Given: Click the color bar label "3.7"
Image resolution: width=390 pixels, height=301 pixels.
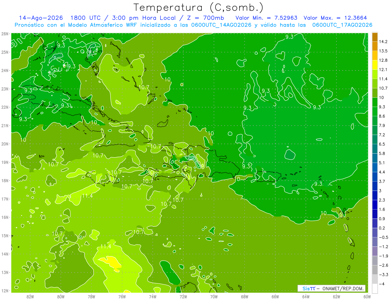Looking at the screenshot, I should [382, 181].
